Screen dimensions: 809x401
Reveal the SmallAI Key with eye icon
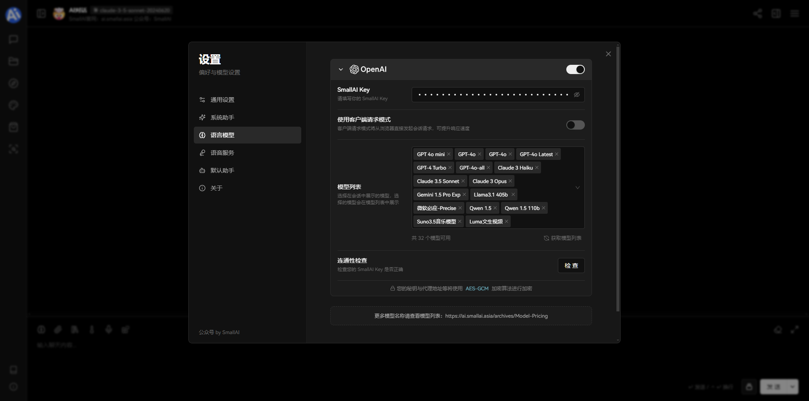[x=577, y=95]
